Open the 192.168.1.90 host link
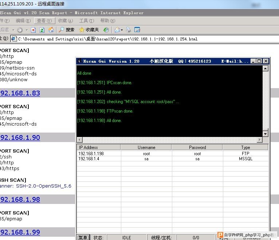This screenshot has height=240, width=279. coord(20,138)
